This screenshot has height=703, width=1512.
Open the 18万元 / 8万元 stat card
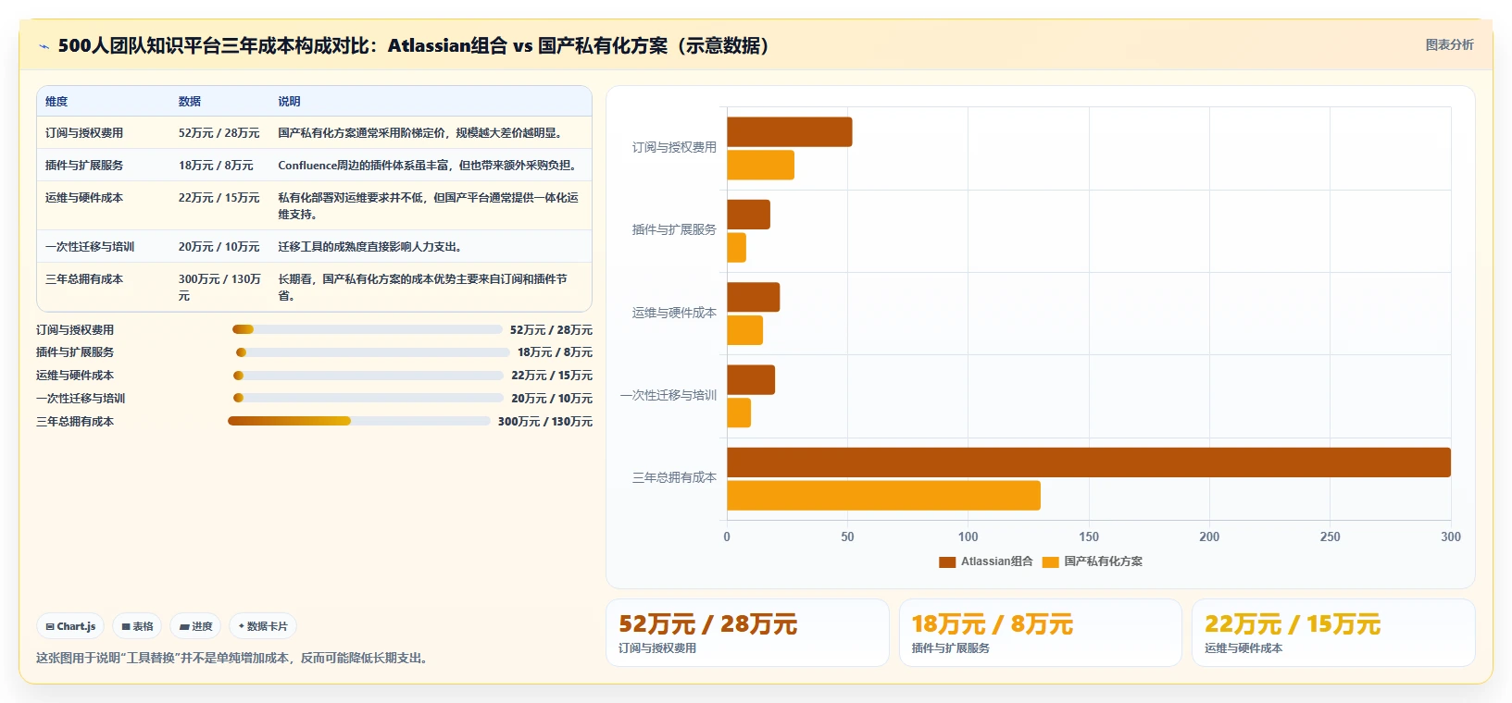[x=1041, y=633]
